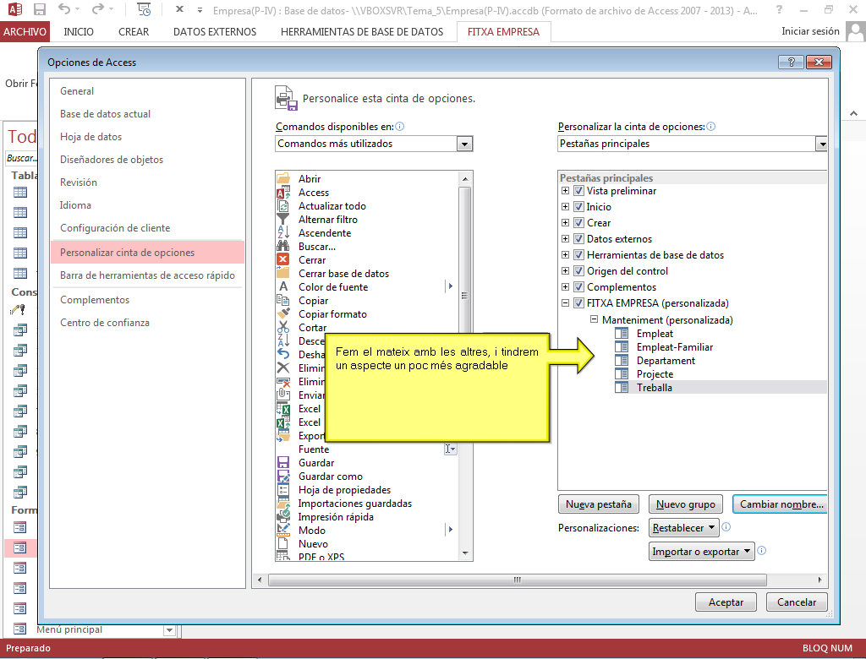Click the Empleat form icon in ribbon tree

[x=622, y=333]
